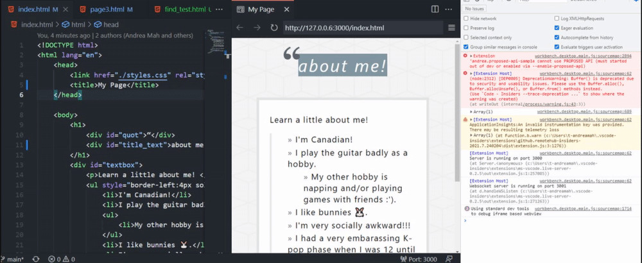642x263 pixels.
Task: Click the git blame code lens annotation
Action: (x=115, y=35)
